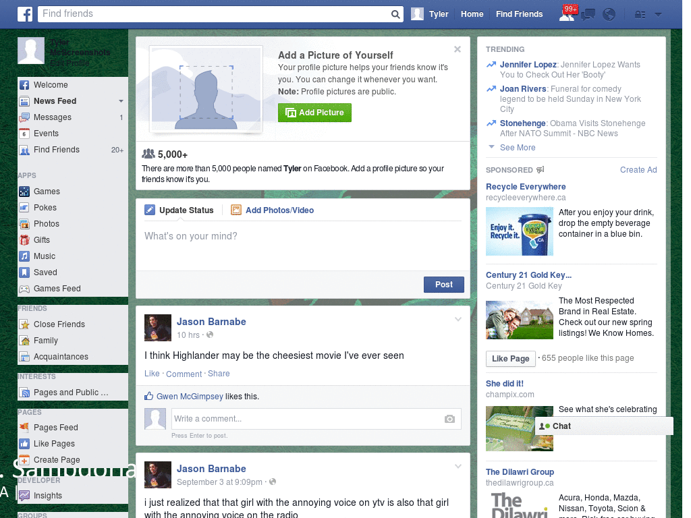Open the account menu dropdown arrow
The image size is (691, 518).
pos(658,15)
